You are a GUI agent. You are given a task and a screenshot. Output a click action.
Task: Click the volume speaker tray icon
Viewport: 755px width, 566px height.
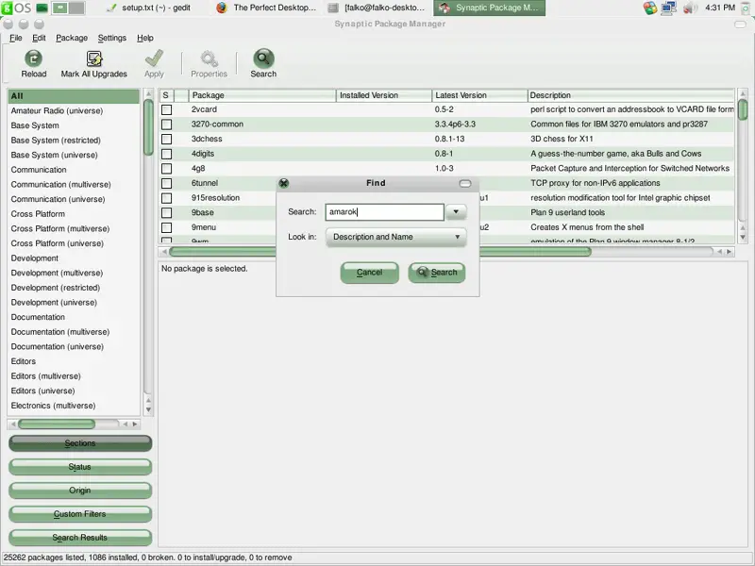(x=690, y=8)
